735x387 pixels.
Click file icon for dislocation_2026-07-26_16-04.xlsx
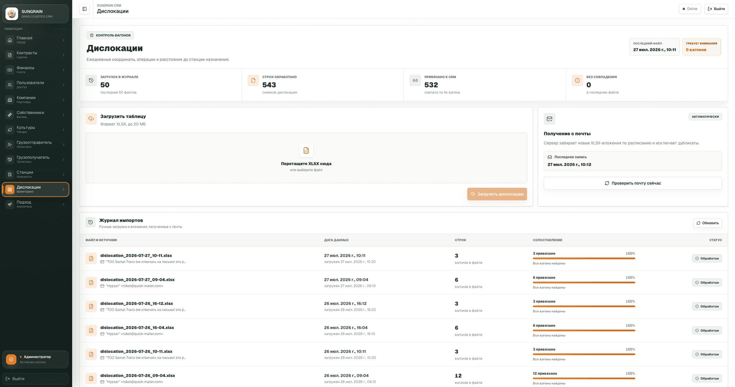[91, 330]
